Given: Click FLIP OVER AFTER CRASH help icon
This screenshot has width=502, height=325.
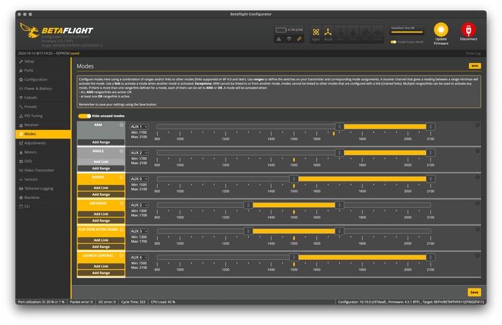Looking at the screenshot, I should (x=122, y=230).
